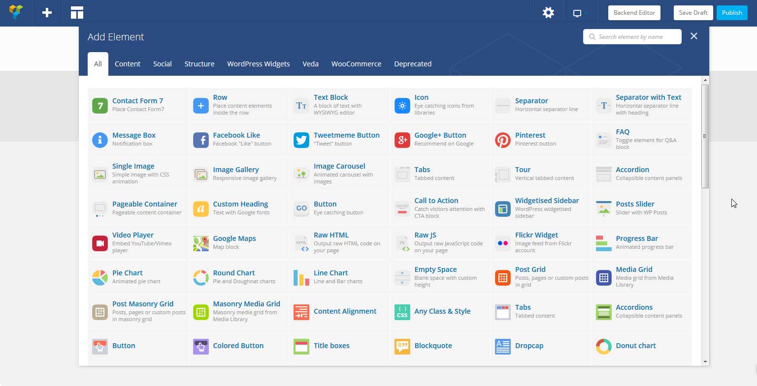Screen dimensions: 757x386
Task: Switch to the Veda tab
Action: [310, 64]
